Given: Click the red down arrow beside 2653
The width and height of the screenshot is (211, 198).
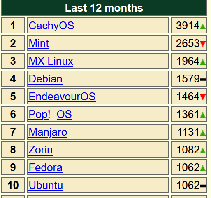Looking at the screenshot, I should [203, 44].
